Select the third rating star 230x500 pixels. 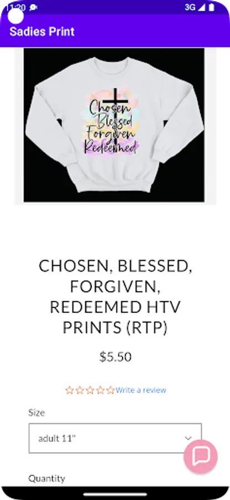tap(90, 390)
